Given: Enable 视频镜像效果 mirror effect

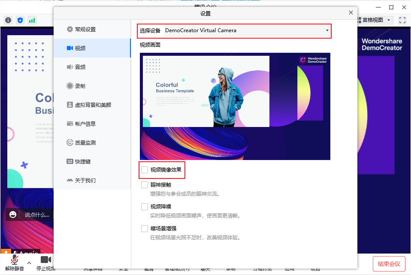Looking at the screenshot, I should pyautogui.click(x=145, y=170).
